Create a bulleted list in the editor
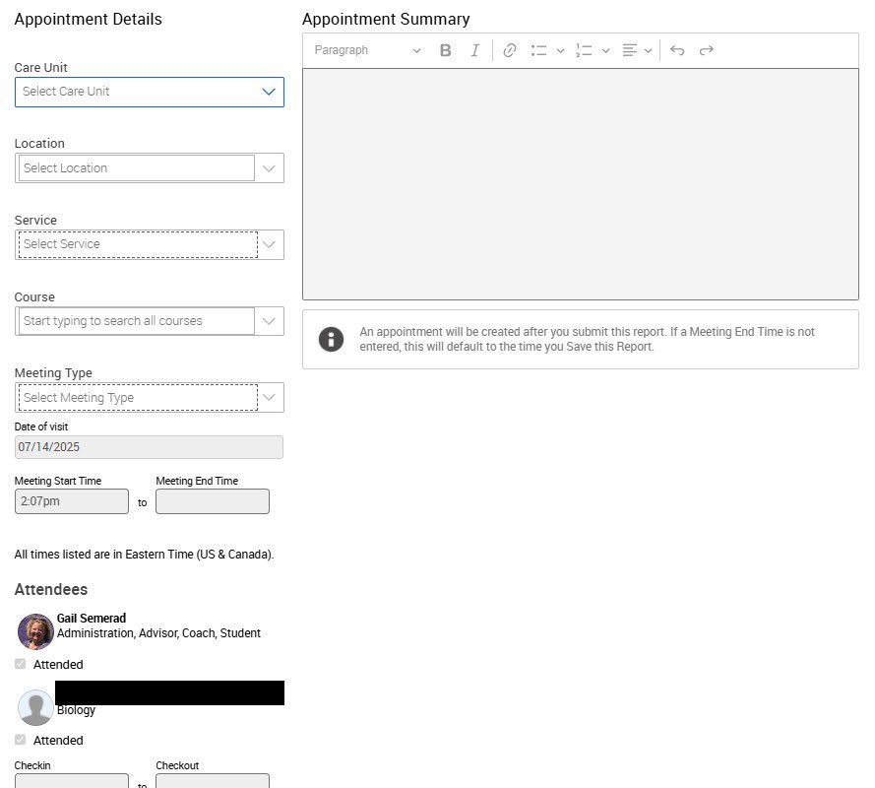 (x=537, y=50)
